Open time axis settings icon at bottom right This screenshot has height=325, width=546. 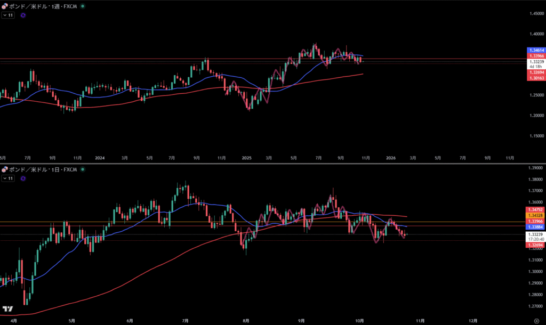point(536,321)
